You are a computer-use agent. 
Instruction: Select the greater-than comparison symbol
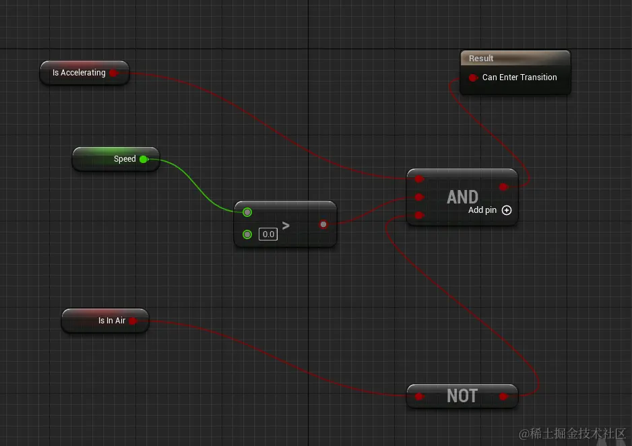(x=286, y=225)
